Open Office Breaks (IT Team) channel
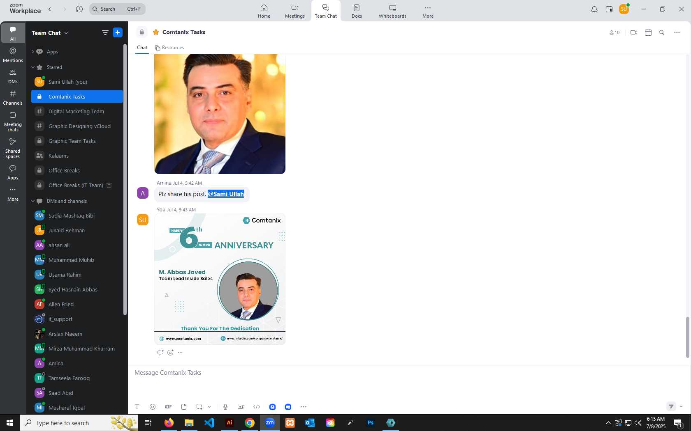Screen dimensions: 691x431 coord(77,185)
